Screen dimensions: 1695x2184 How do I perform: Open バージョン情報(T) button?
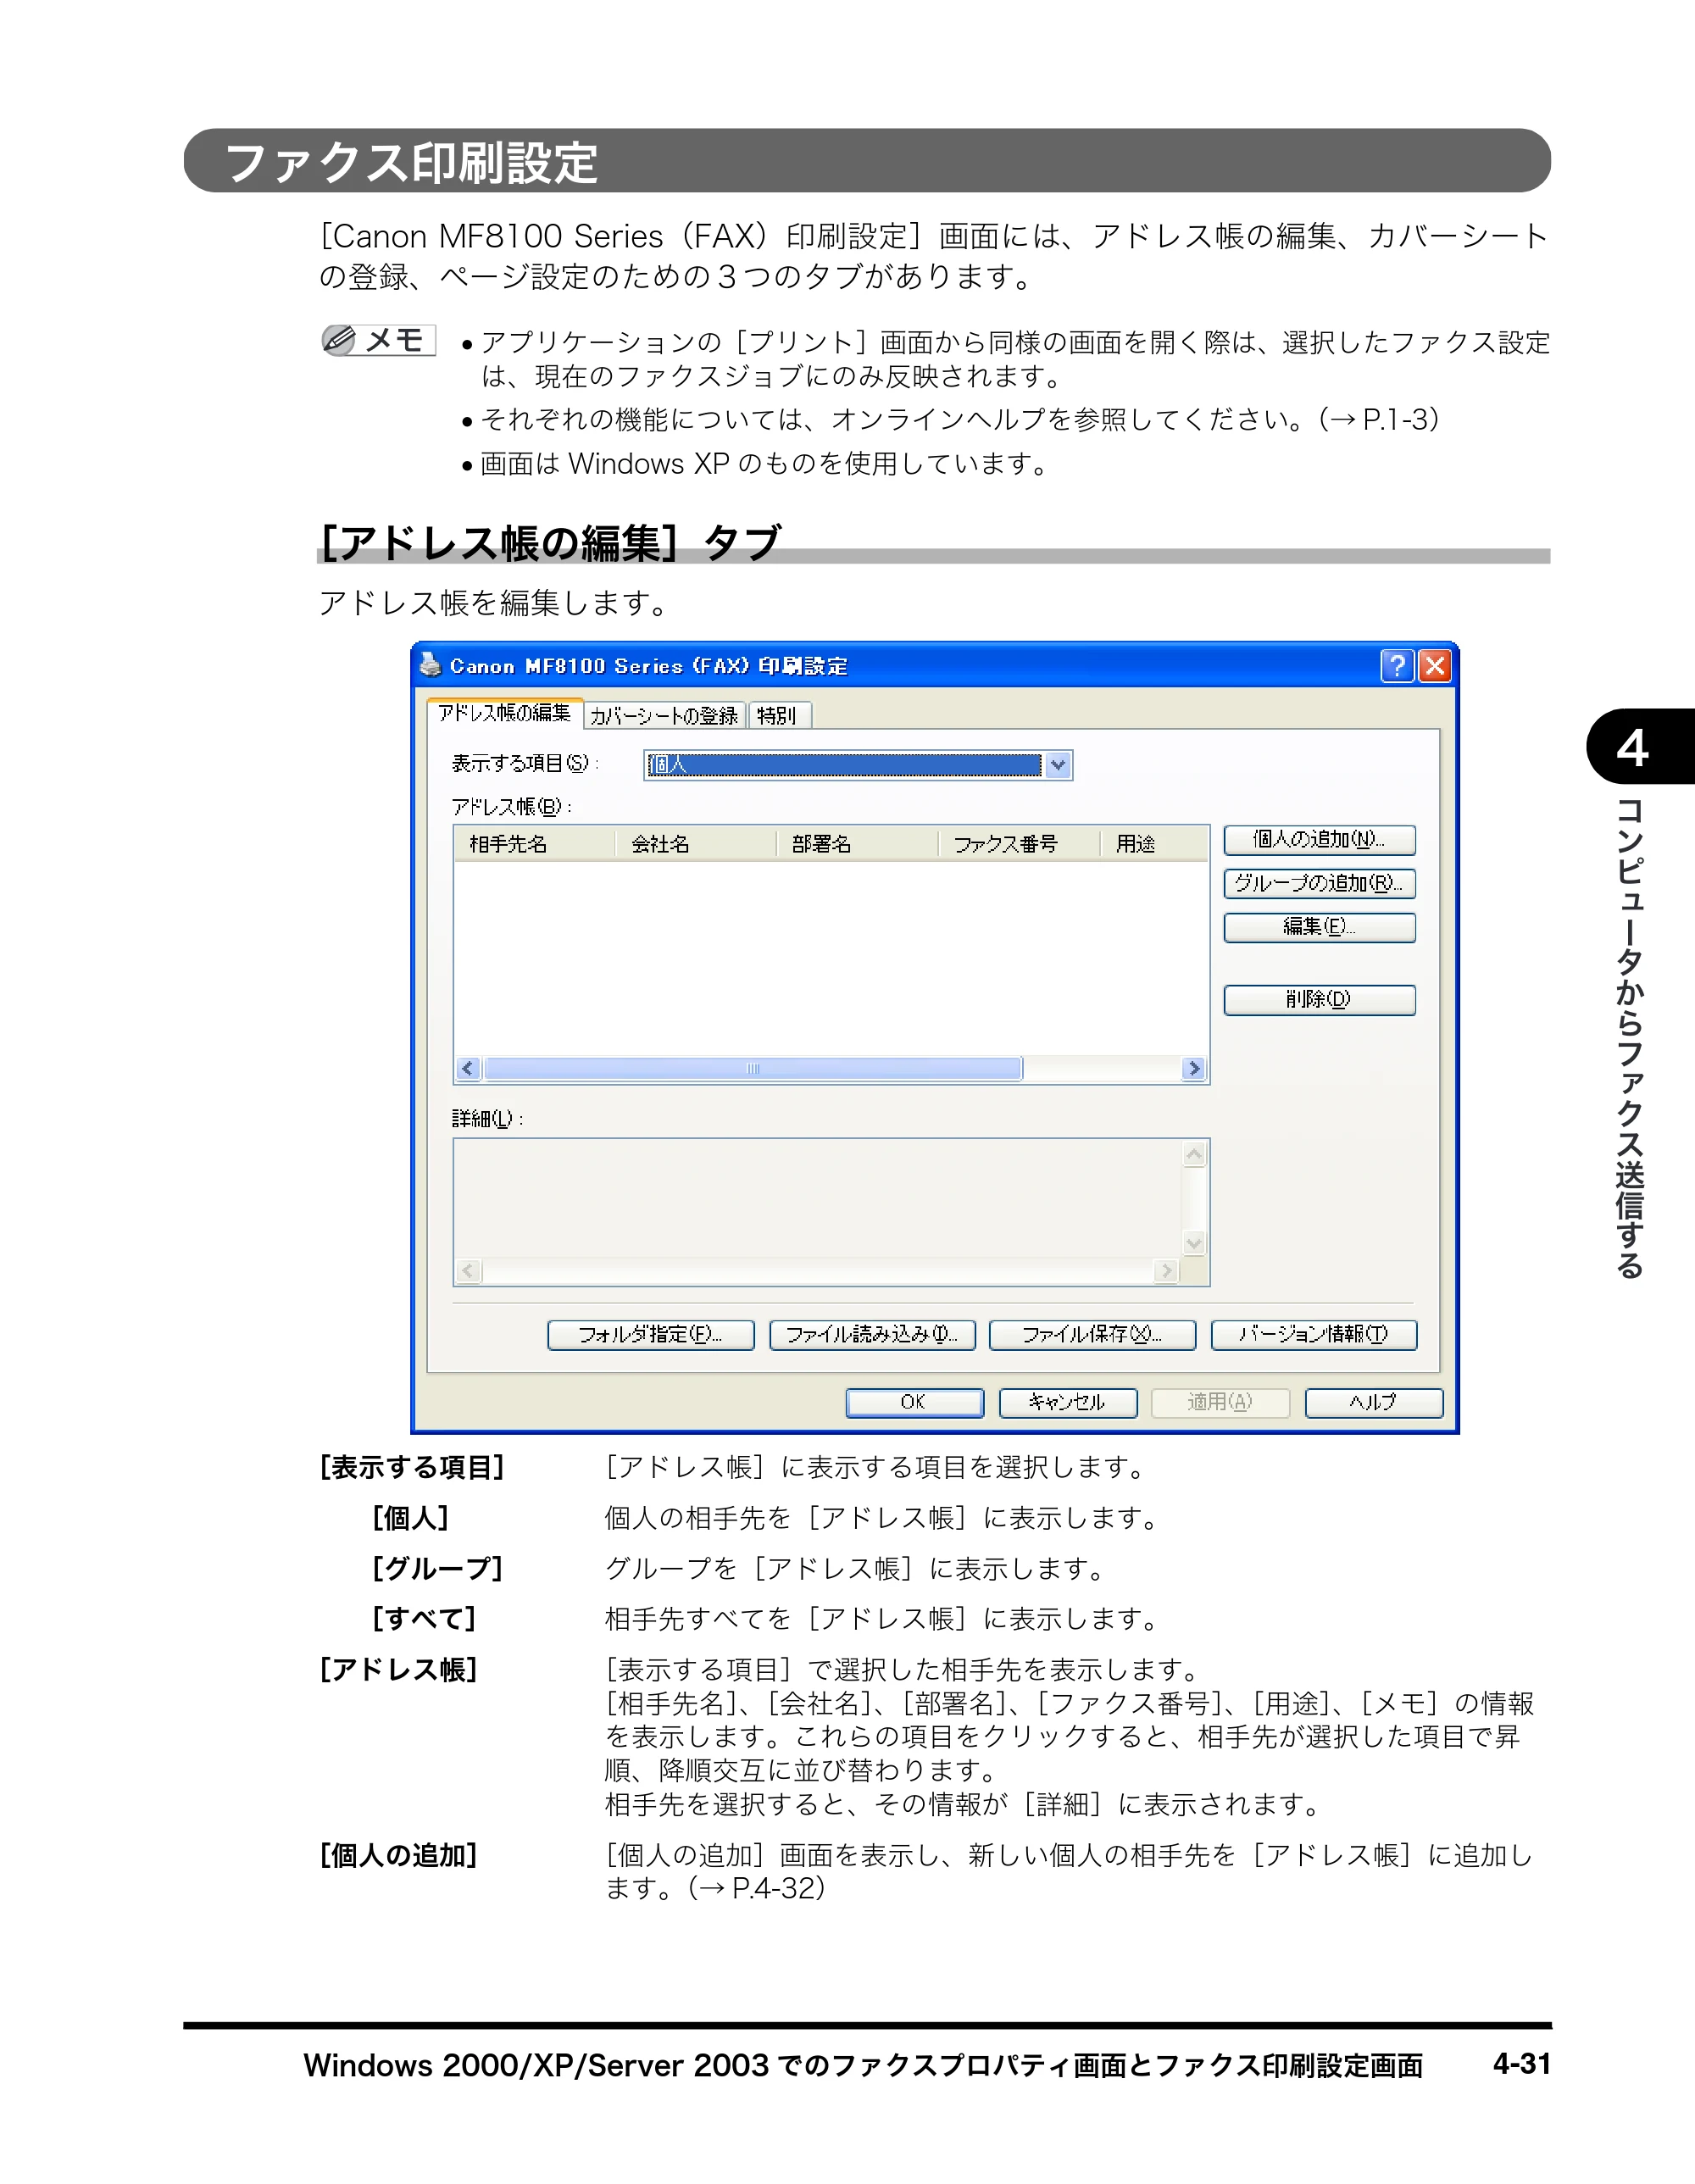point(1314,1335)
